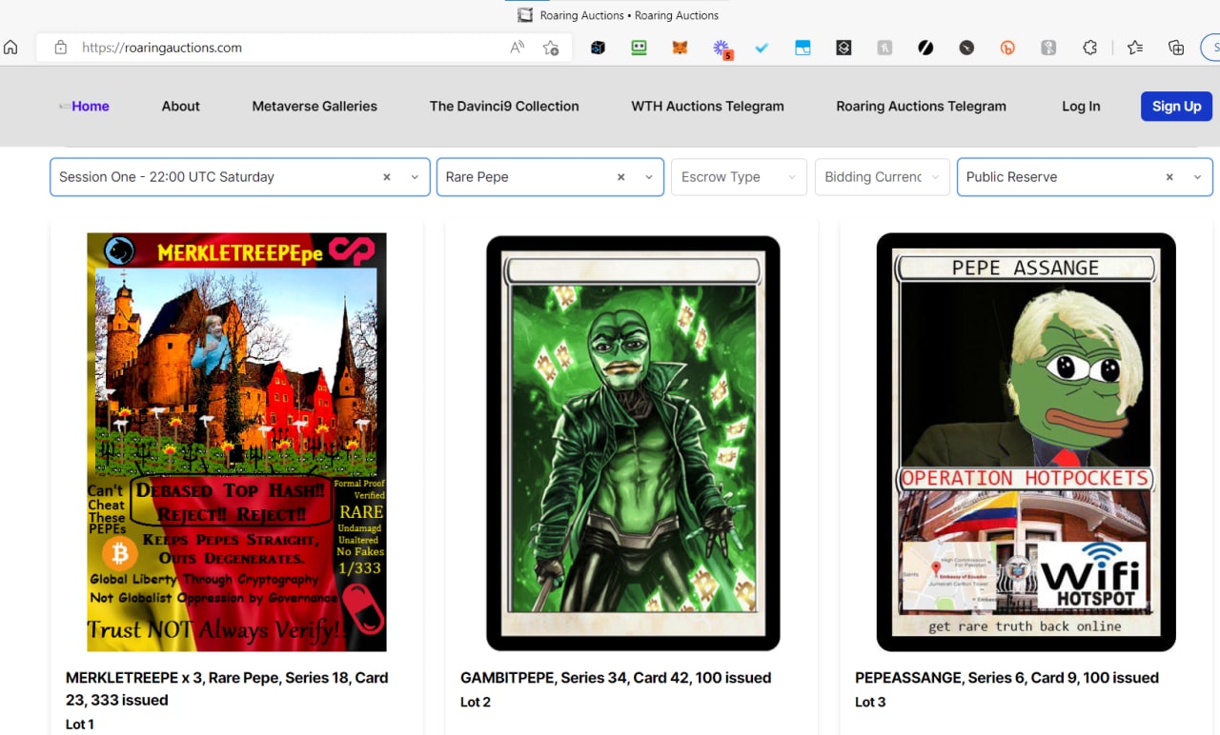The width and height of the screenshot is (1220, 735).
Task: Go to the Home page
Action: [91, 107]
